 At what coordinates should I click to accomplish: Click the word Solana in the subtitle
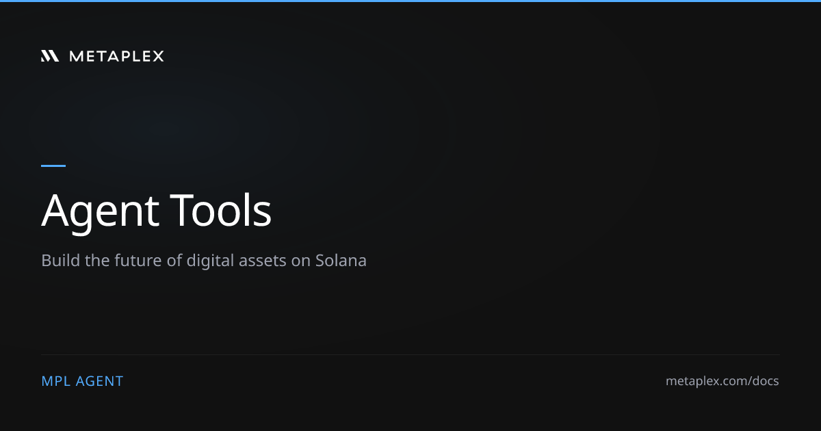tap(341, 261)
